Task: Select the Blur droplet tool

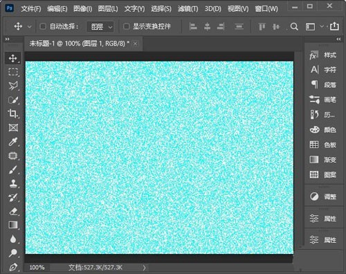Action: coord(13,239)
